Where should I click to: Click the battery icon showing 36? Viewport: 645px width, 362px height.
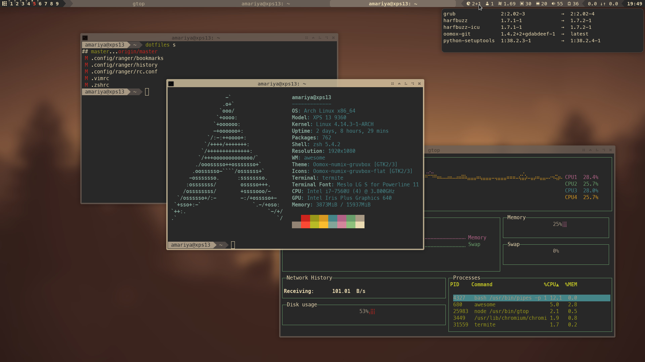(x=569, y=4)
